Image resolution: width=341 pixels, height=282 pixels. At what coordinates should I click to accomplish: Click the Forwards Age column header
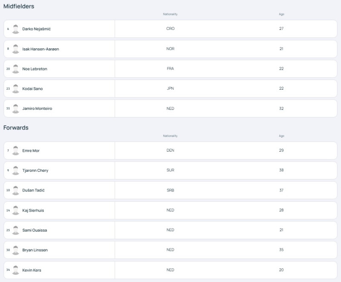[x=281, y=136]
